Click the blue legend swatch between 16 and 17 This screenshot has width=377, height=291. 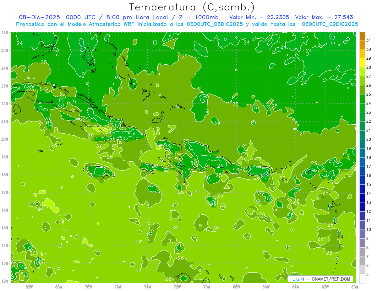coord(362,171)
